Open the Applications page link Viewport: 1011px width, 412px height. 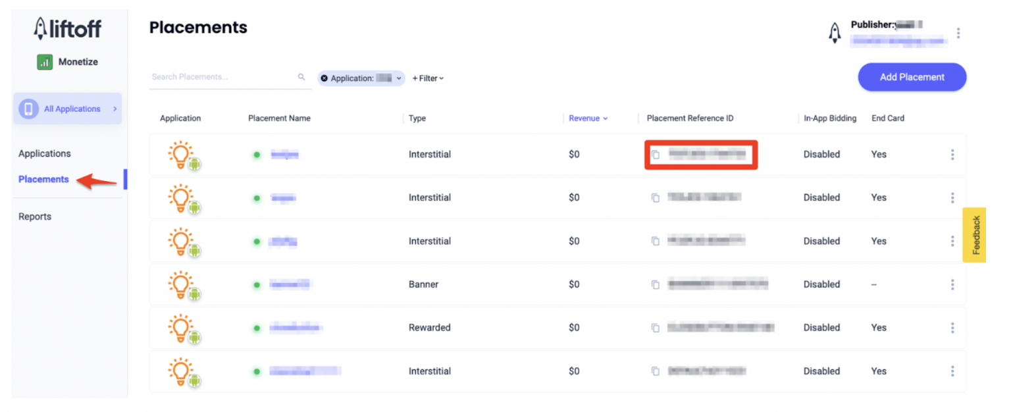pyautogui.click(x=44, y=153)
